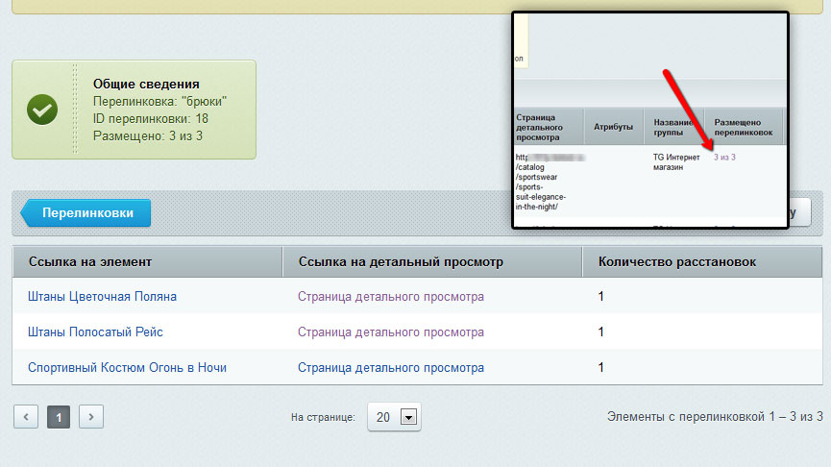
Task: Go to the previous page arrow
Action: coord(26,417)
